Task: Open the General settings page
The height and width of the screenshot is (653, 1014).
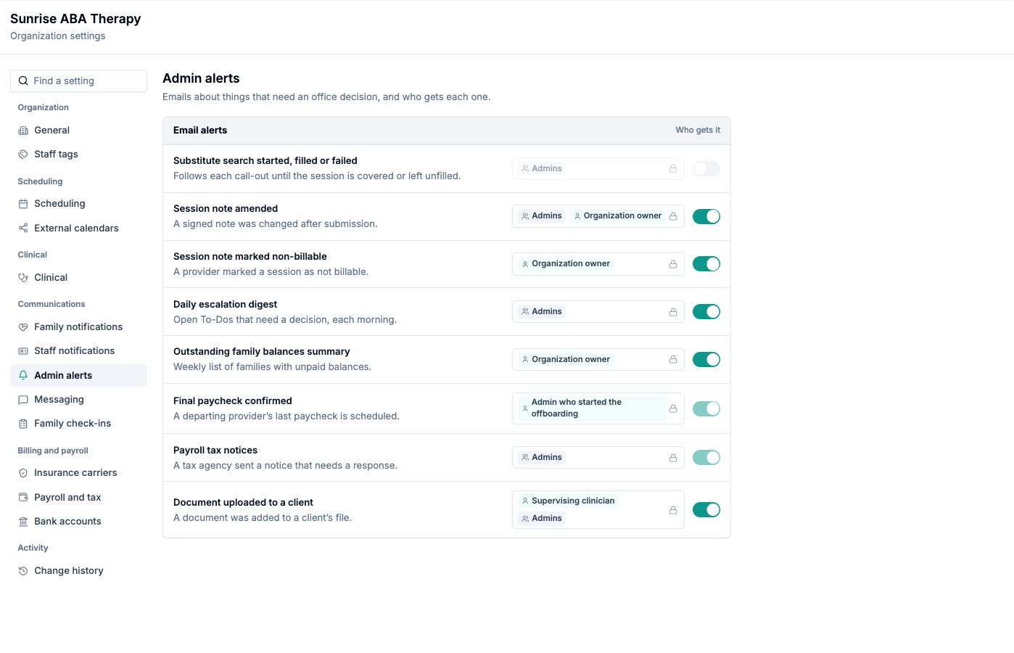Action: (x=78, y=131)
